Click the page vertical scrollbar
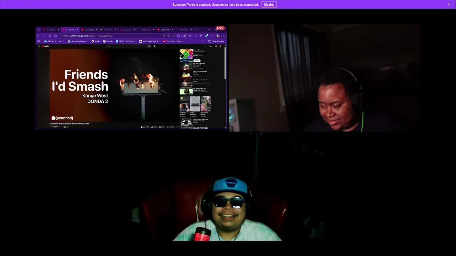 pyautogui.click(x=225, y=63)
